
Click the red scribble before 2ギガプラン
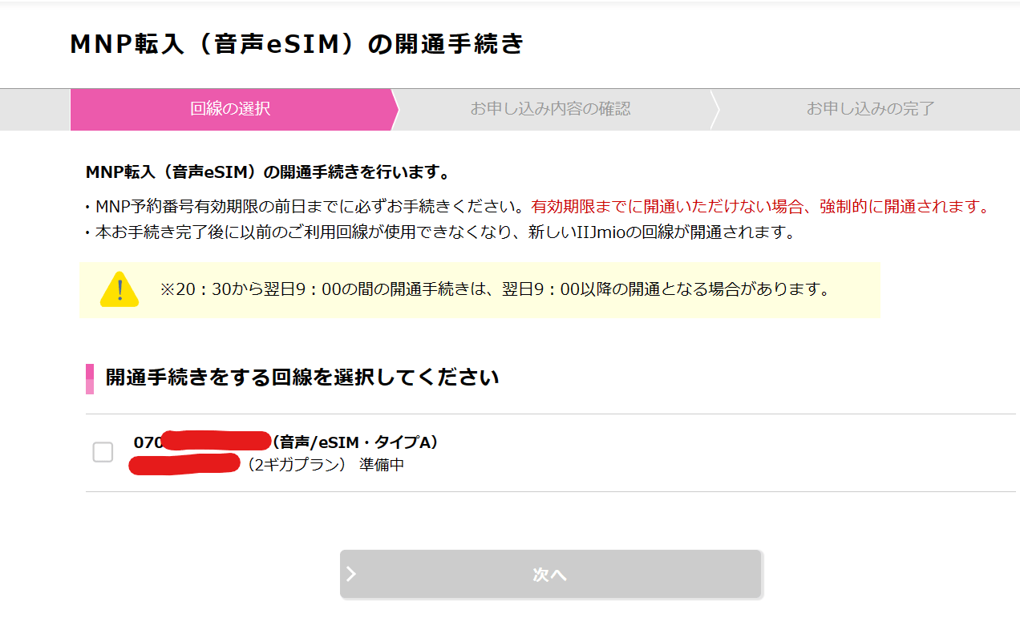click(x=184, y=463)
